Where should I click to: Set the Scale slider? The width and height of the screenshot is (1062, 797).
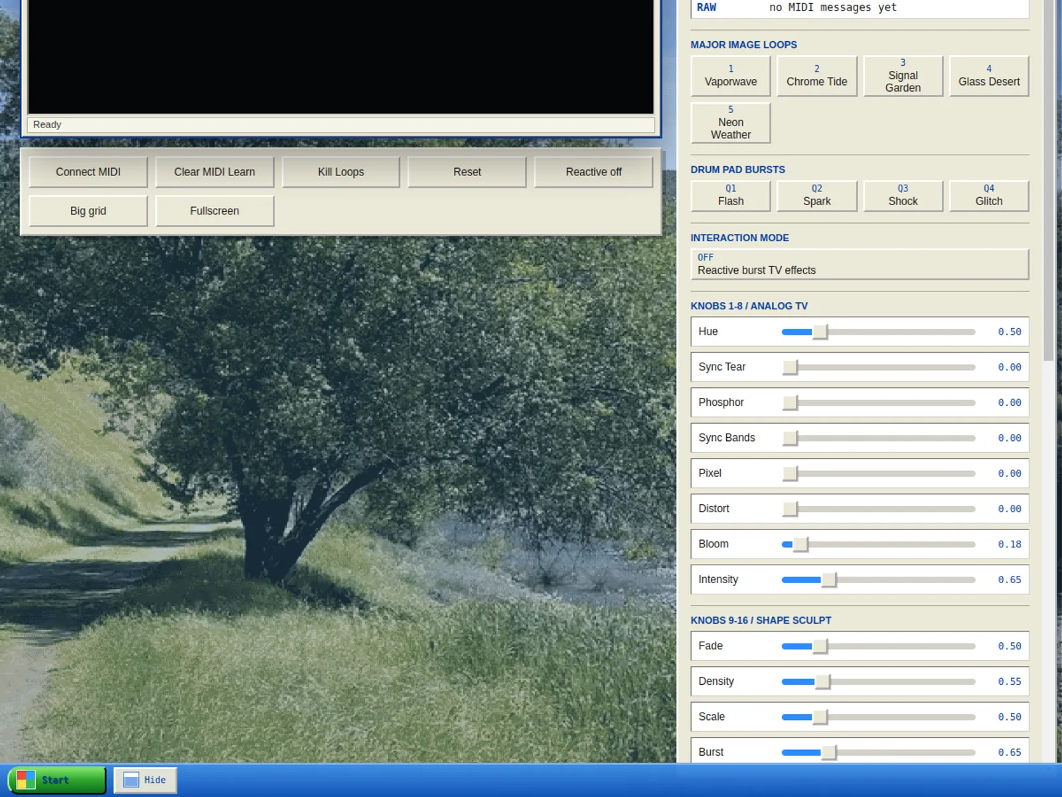878,717
